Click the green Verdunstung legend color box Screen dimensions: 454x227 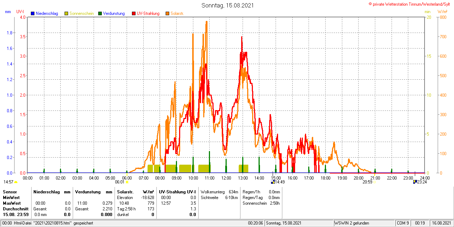click(x=100, y=13)
